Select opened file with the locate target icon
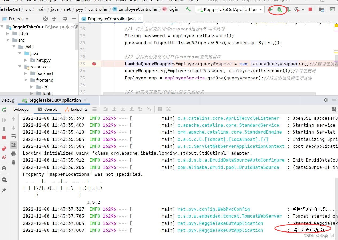The image size is (338, 240). (x=45, y=19)
